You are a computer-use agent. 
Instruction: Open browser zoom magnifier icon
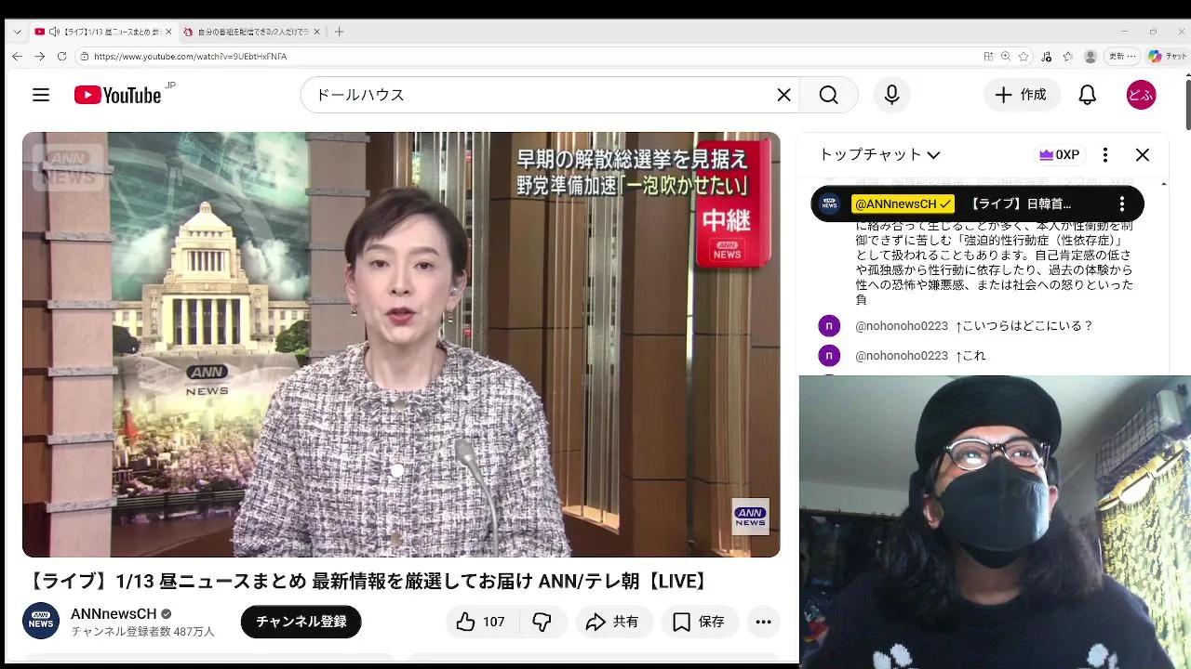tap(1006, 57)
